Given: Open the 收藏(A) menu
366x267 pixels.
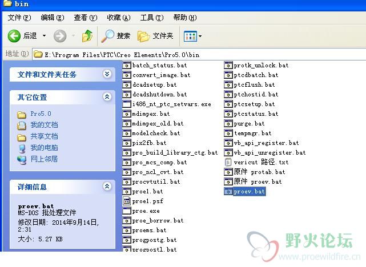Looking at the screenshot, I should [x=119, y=18].
